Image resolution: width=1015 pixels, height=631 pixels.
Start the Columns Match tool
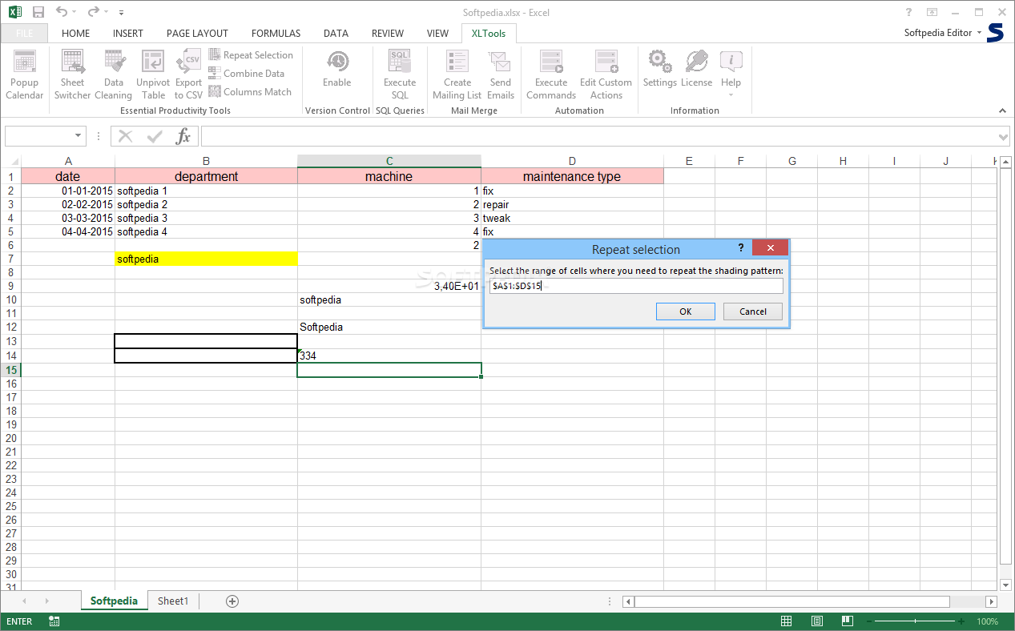(x=250, y=91)
